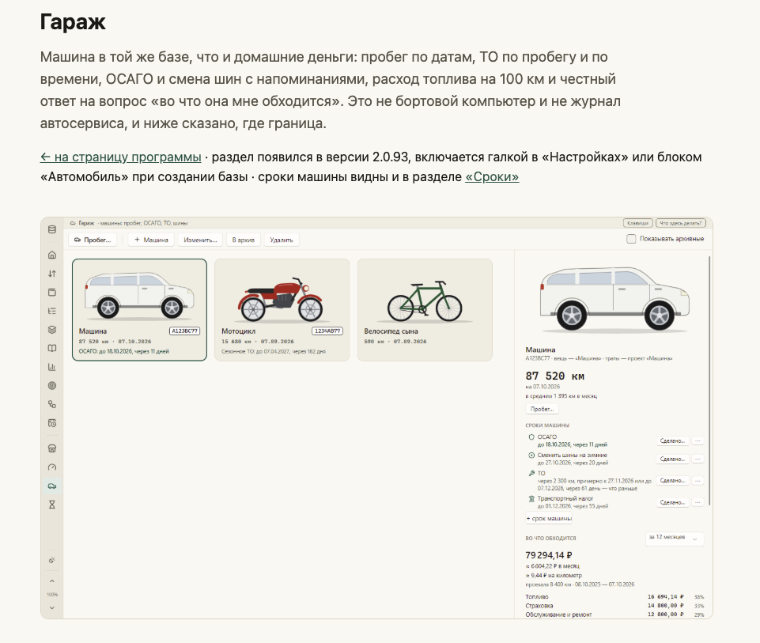
Task: Go to the Home icon in sidebar
Action: (52, 255)
